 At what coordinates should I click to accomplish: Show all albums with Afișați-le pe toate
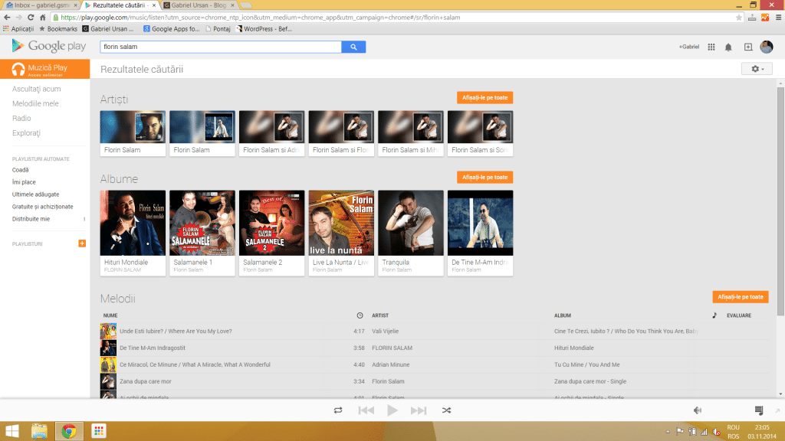coord(484,177)
